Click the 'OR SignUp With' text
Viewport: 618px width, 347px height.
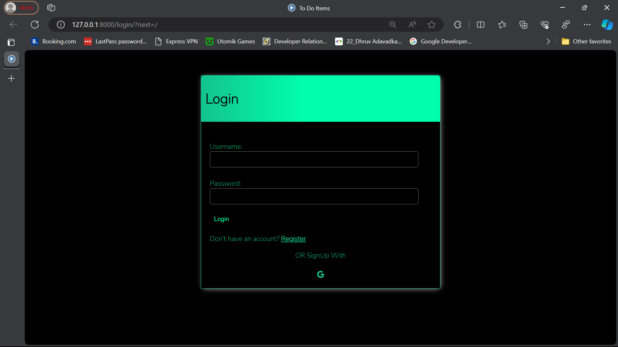[x=321, y=255]
